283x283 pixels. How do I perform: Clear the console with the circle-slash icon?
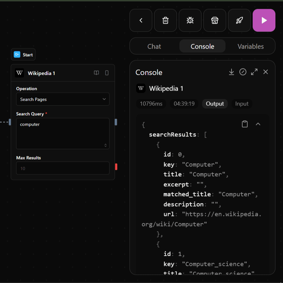coord(243,72)
